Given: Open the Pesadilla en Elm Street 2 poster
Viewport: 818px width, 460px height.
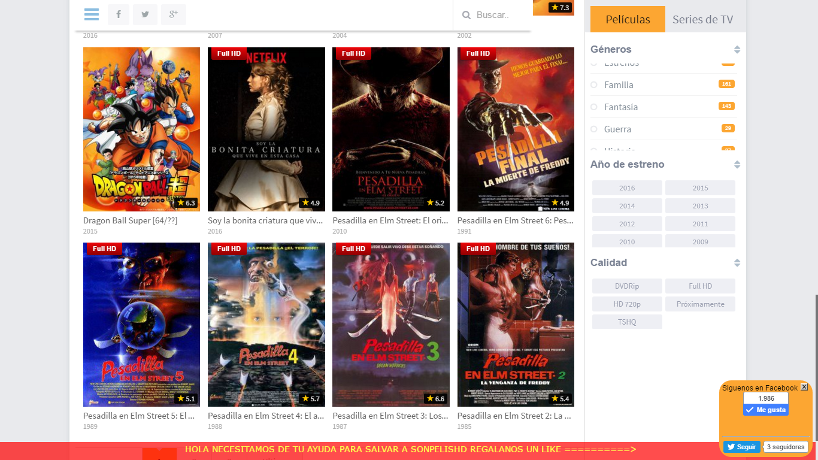Looking at the screenshot, I should tap(516, 325).
